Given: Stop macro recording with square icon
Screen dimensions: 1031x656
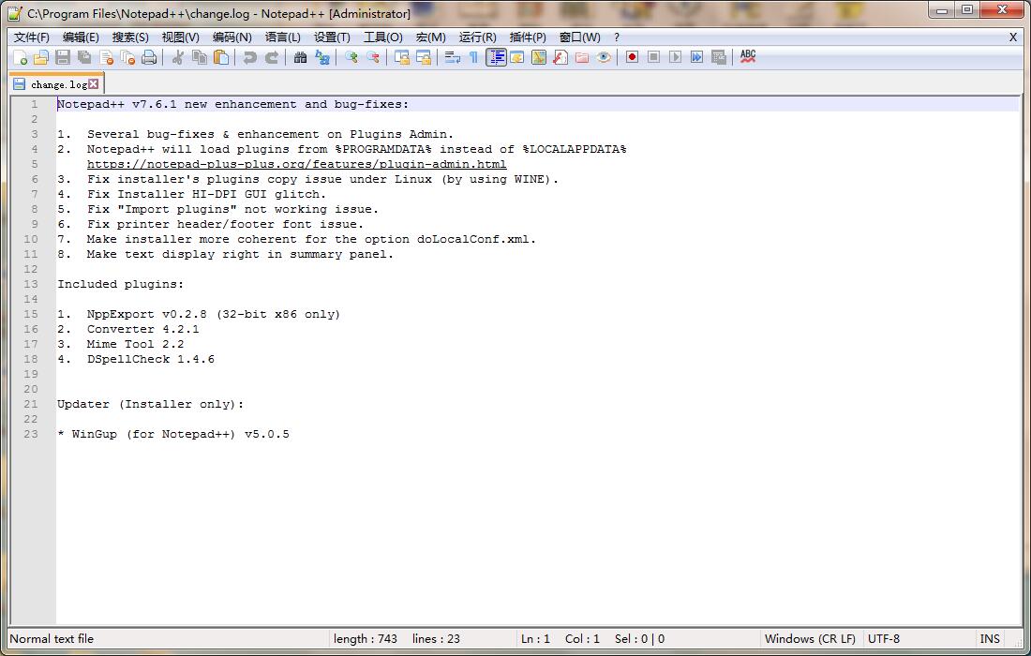Looking at the screenshot, I should point(653,58).
